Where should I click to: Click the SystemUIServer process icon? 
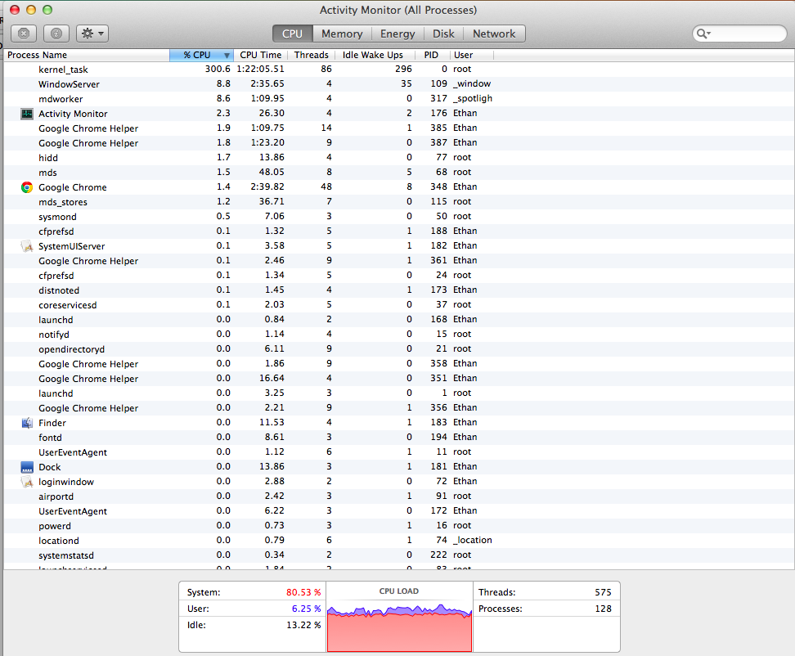point(27,246)
